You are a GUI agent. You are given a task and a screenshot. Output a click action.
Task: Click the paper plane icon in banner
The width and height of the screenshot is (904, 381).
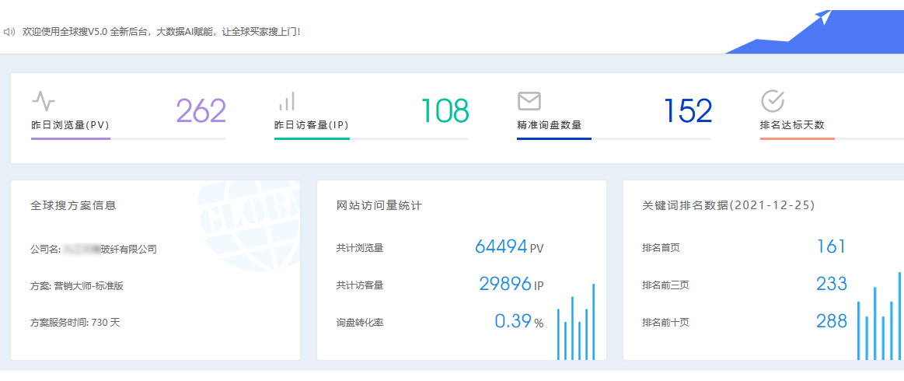pyautogui.click(x=825, y=17)
